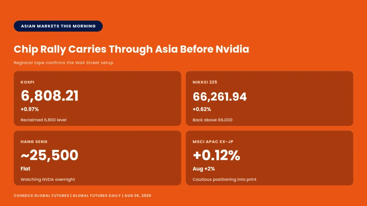367x206 pixels.
Task: Open the Nikkei 225 card
Action: coord(270,98)
